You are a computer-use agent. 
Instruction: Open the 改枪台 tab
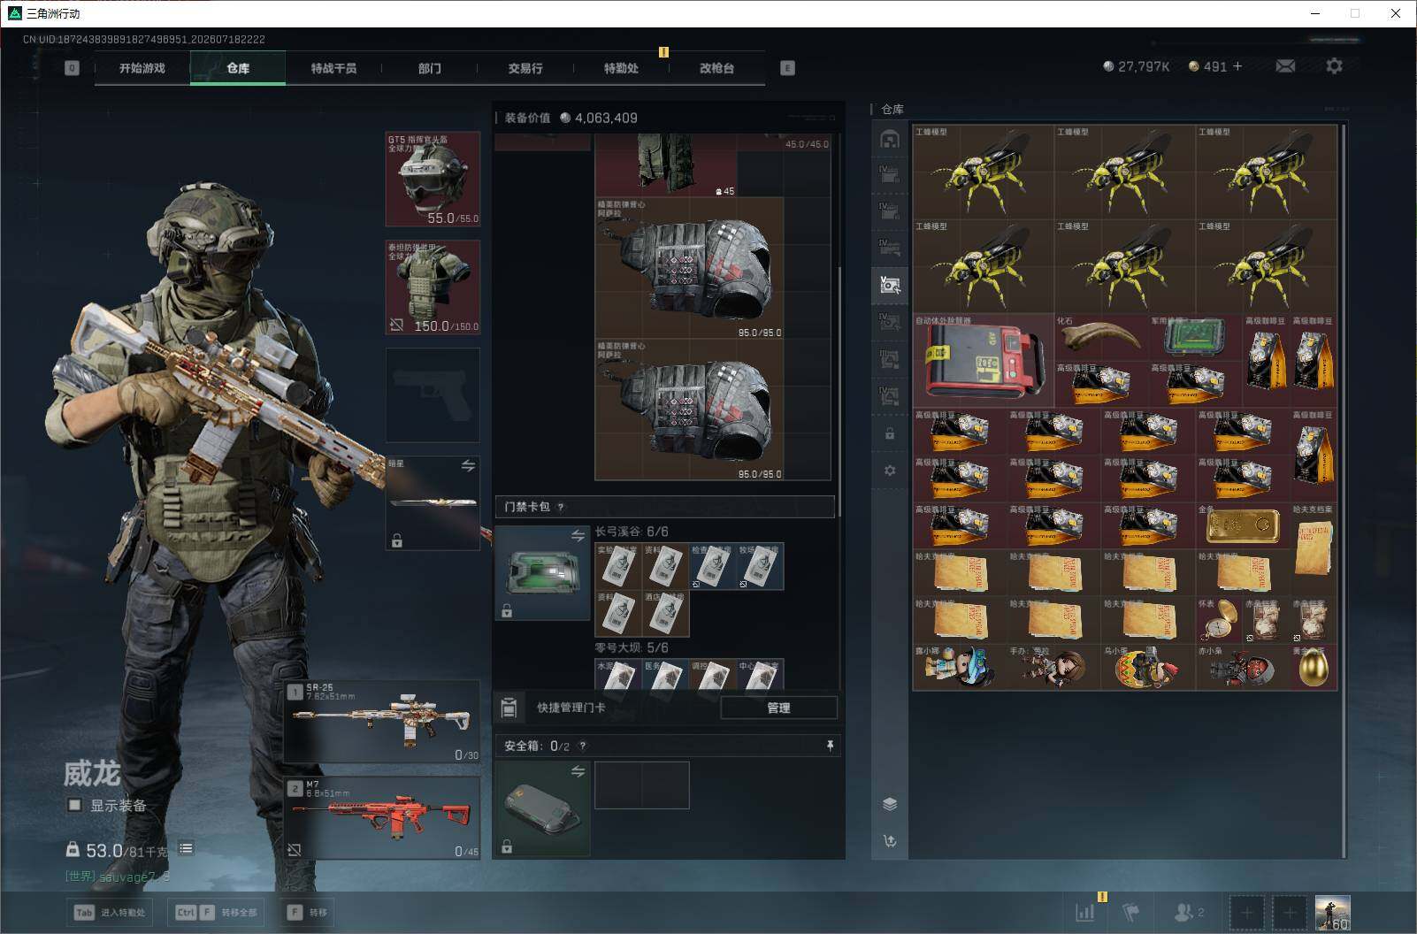(x=716, y=68)
